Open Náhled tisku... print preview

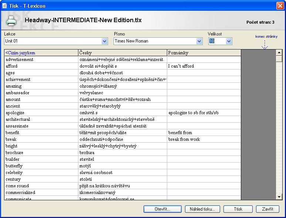(x=202, y=209)
